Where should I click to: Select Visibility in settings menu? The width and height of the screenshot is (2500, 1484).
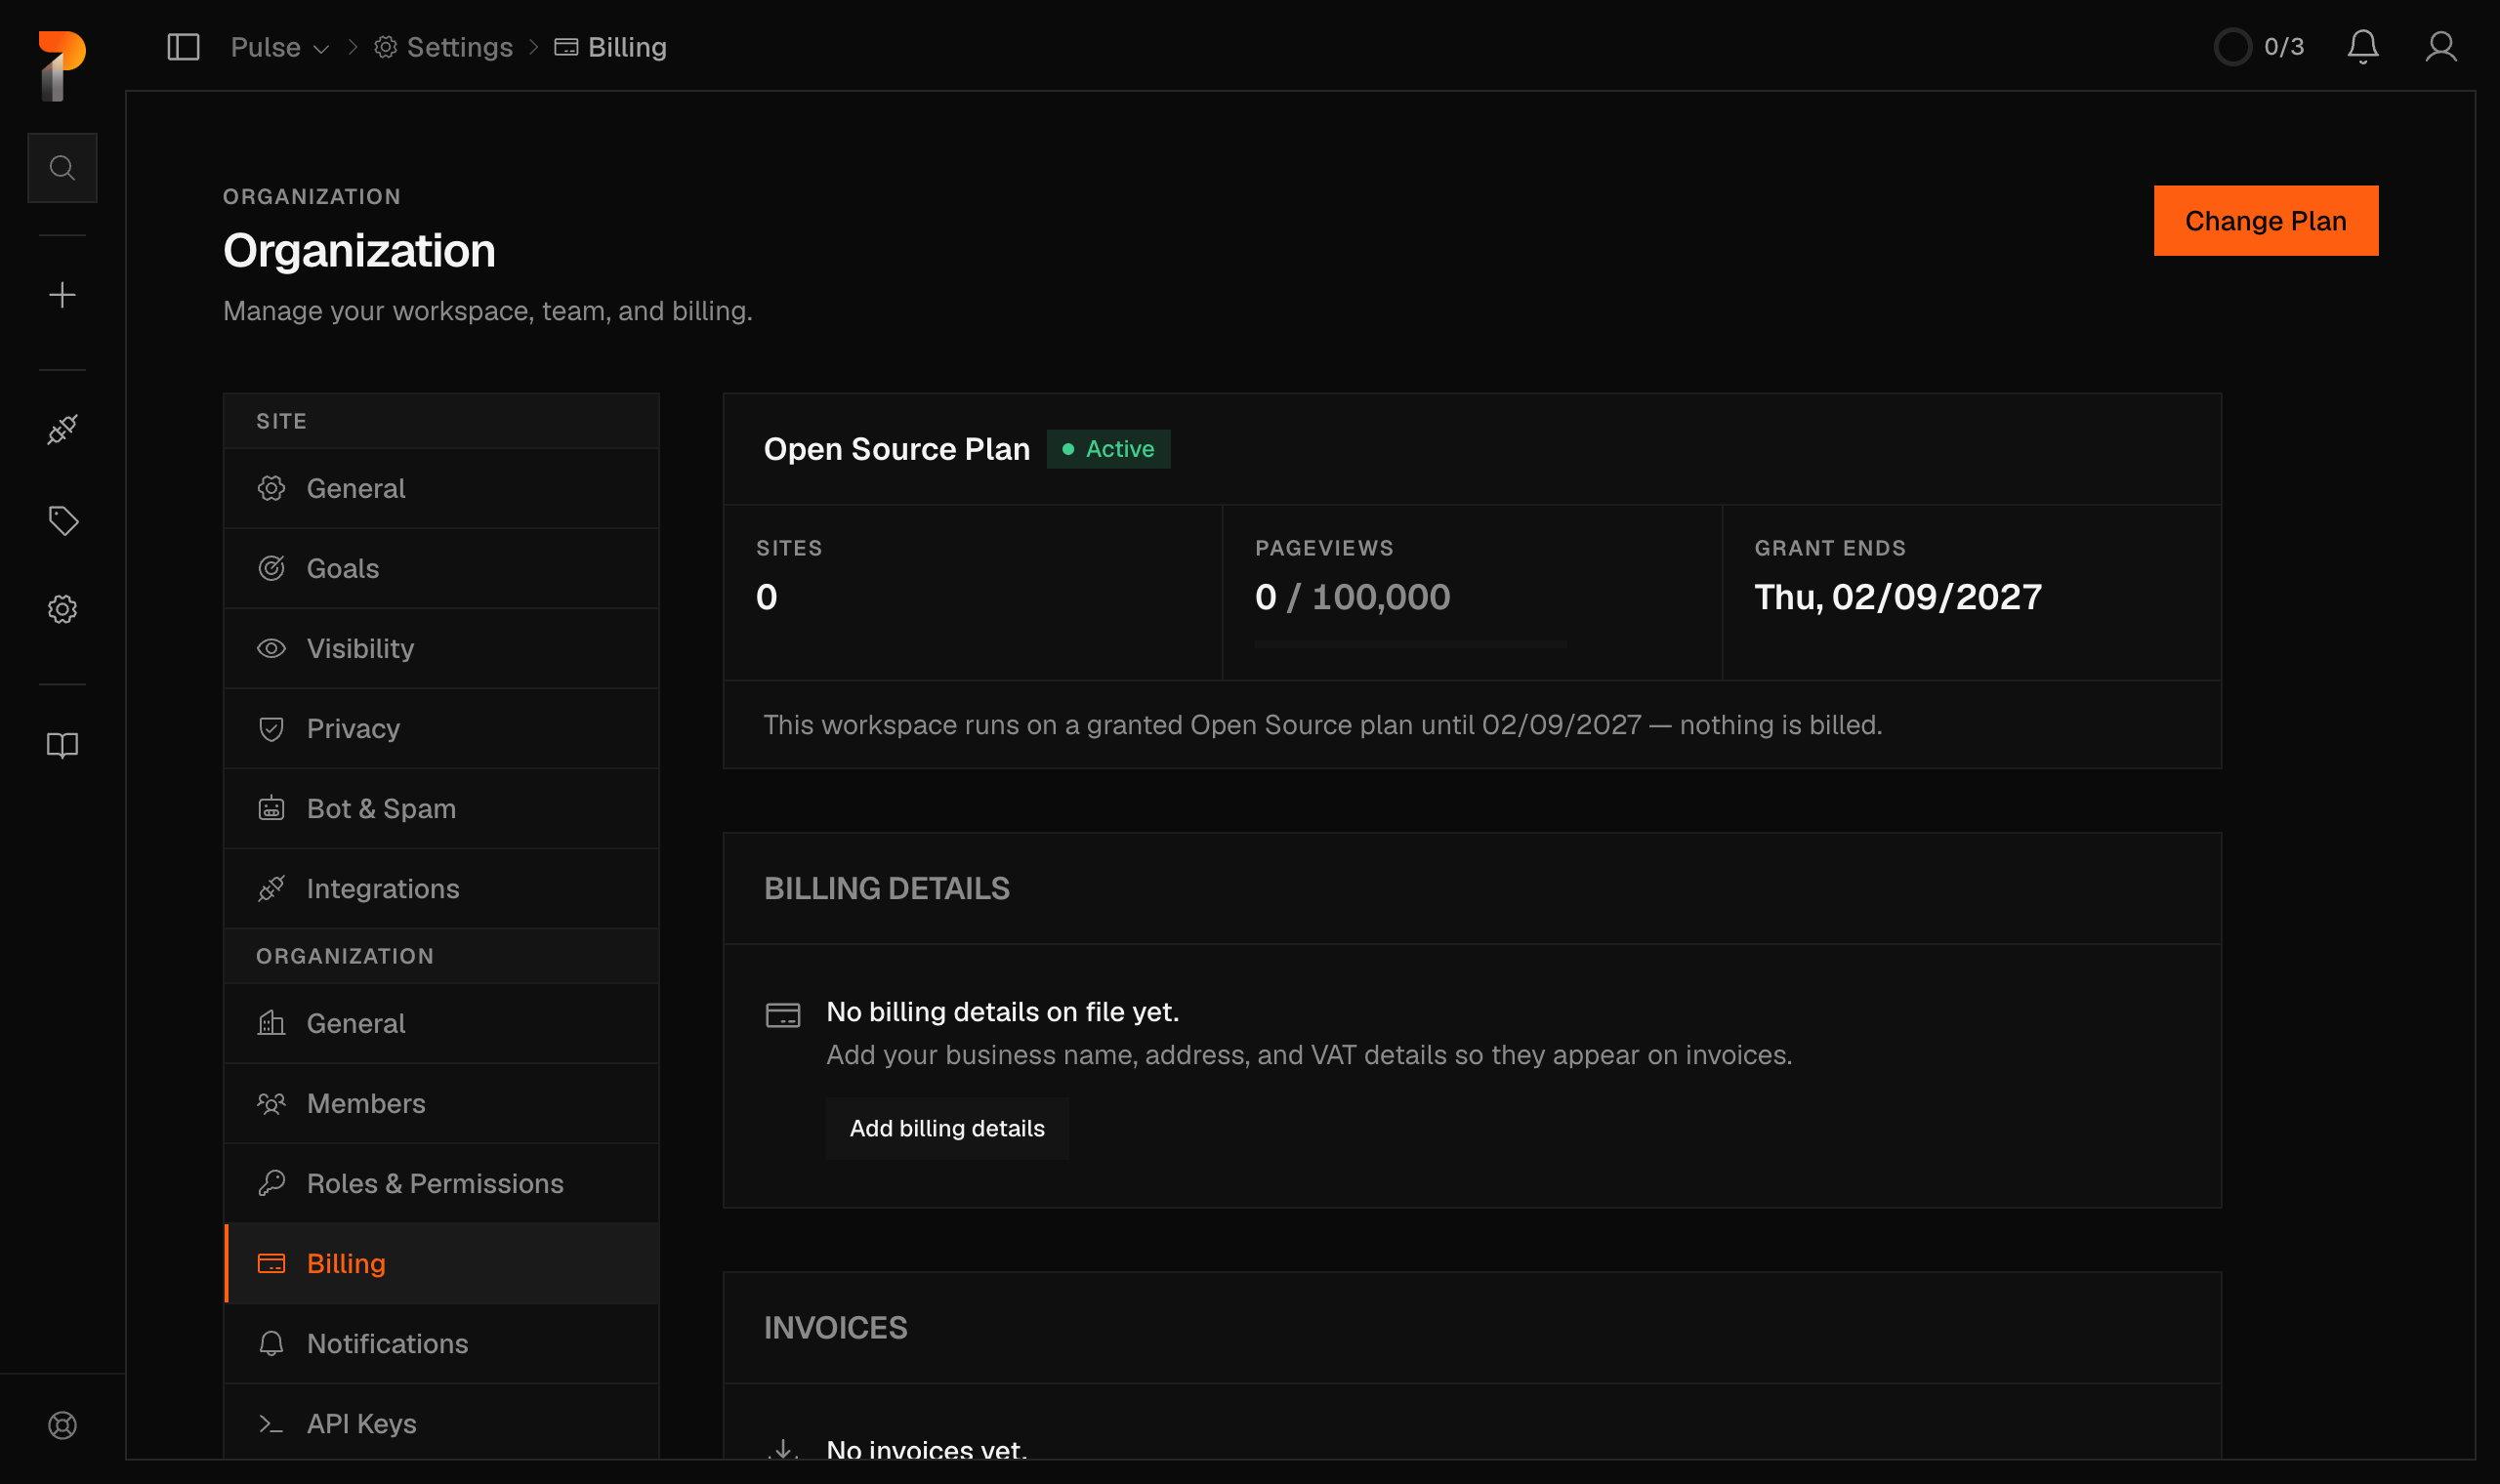[x=441, y=648]
